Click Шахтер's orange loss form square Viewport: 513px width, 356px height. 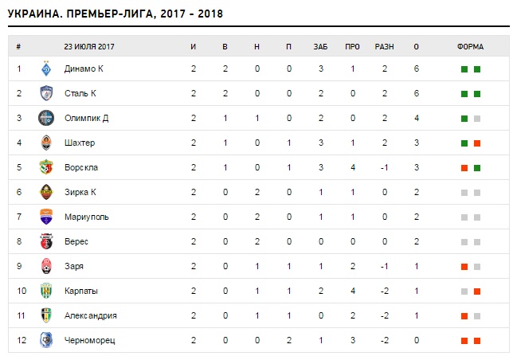pos(477,143)
